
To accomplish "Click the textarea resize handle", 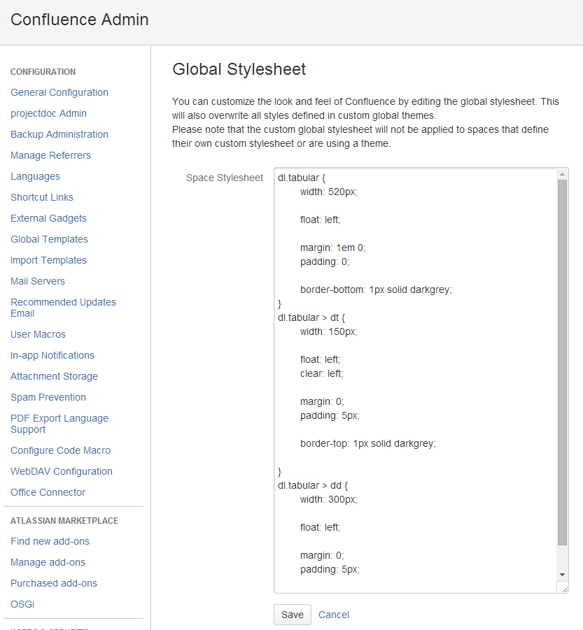I will pyautogui.click(x=564, y=589).
